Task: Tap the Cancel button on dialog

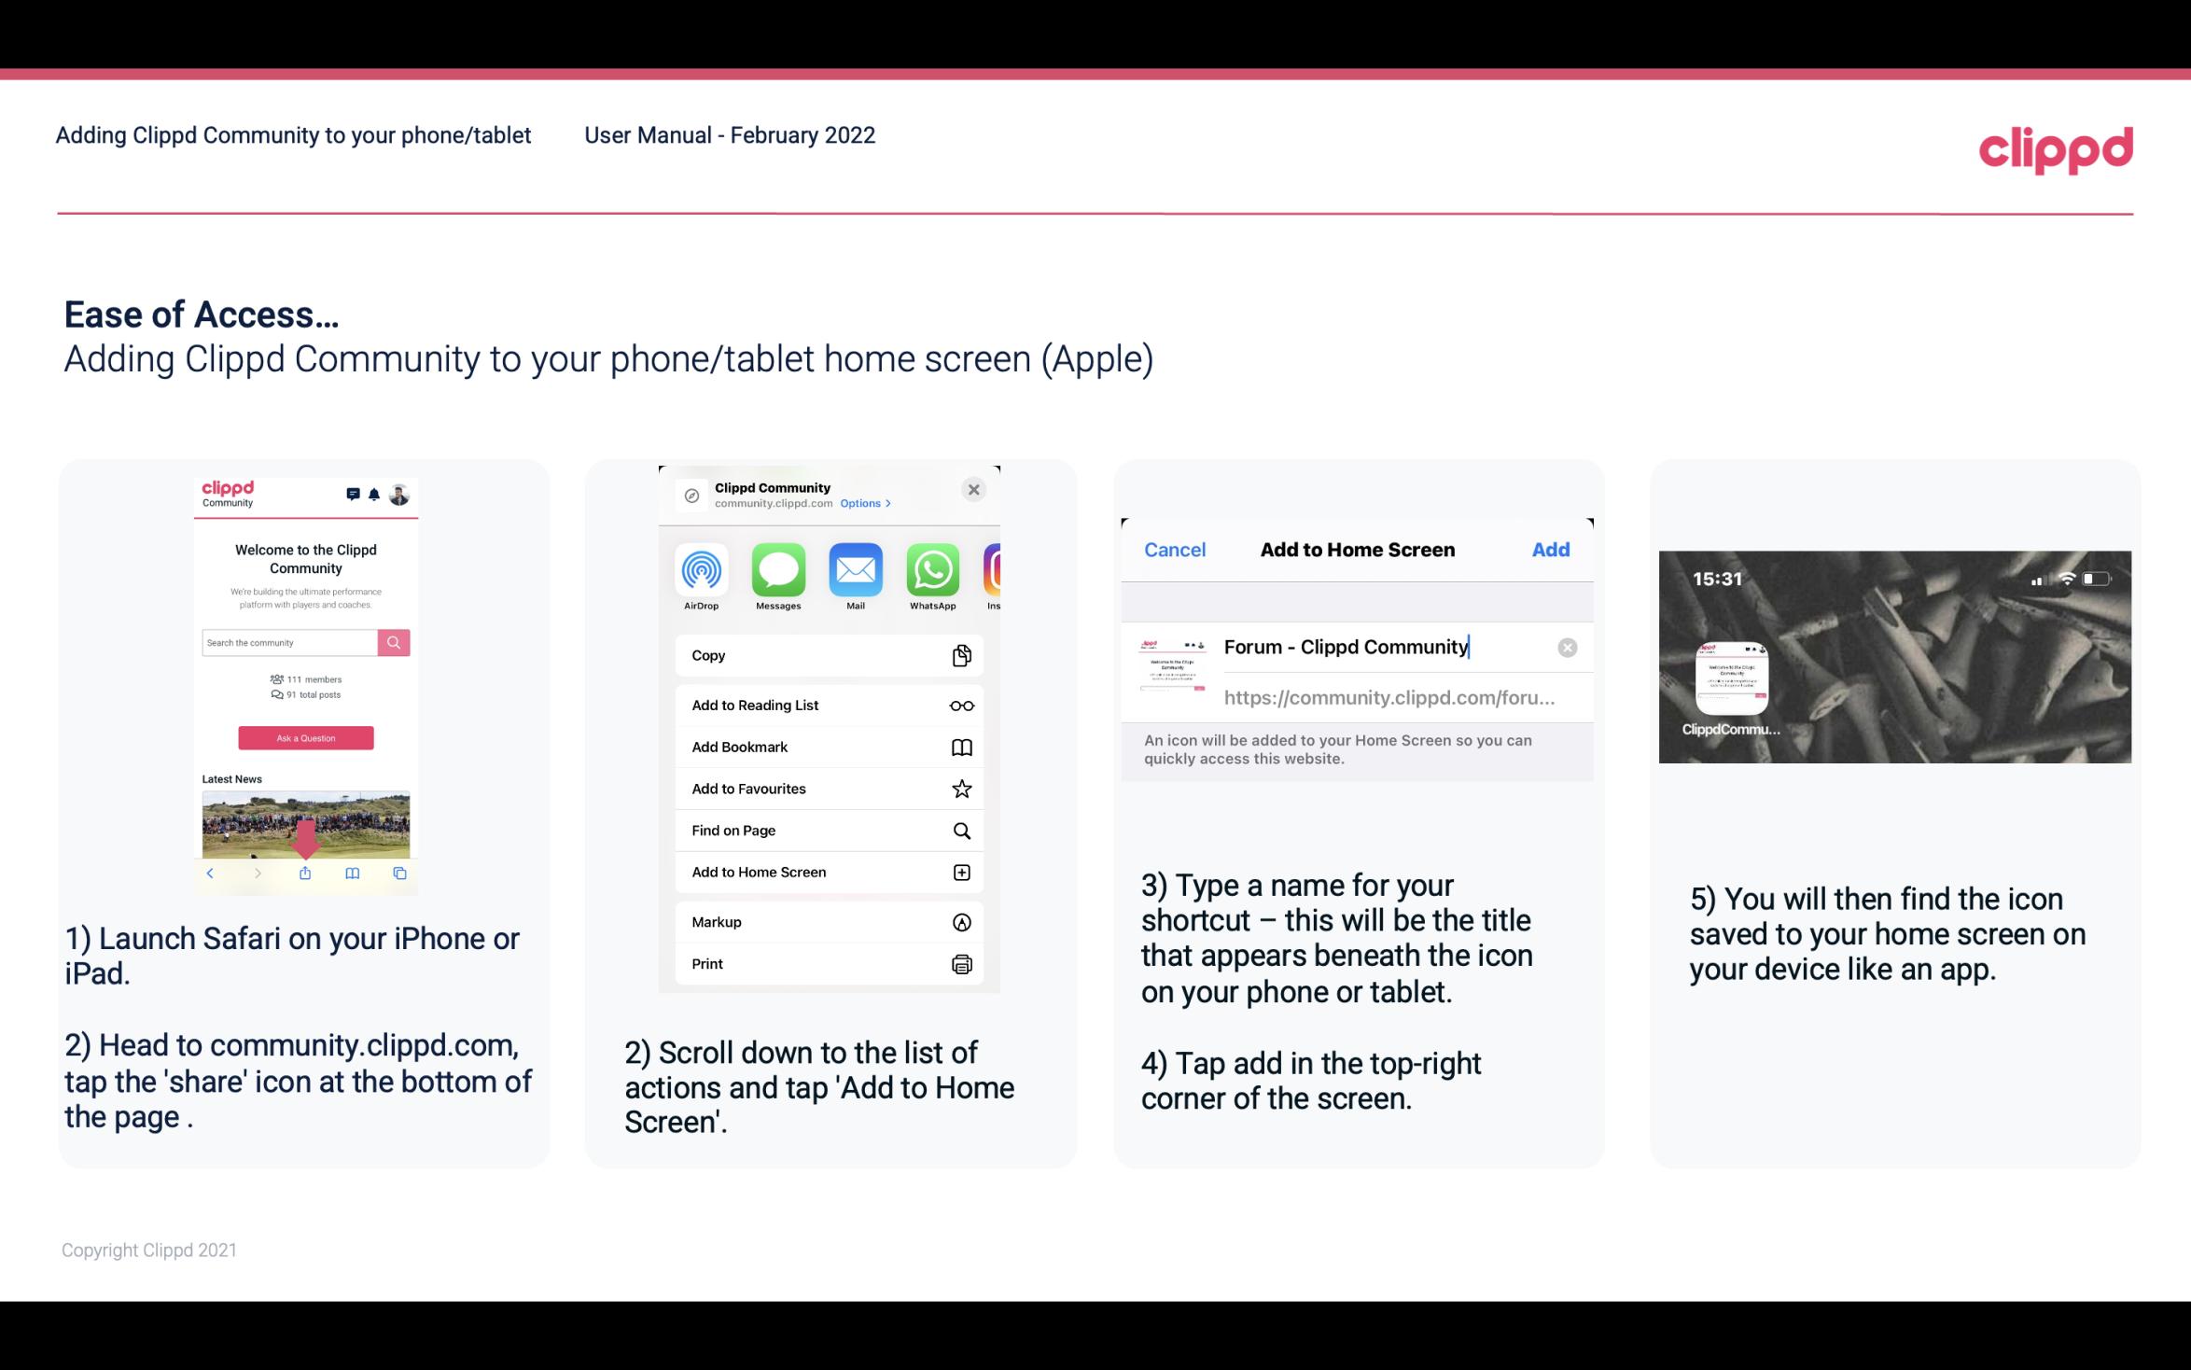Action: point(1175,548)
